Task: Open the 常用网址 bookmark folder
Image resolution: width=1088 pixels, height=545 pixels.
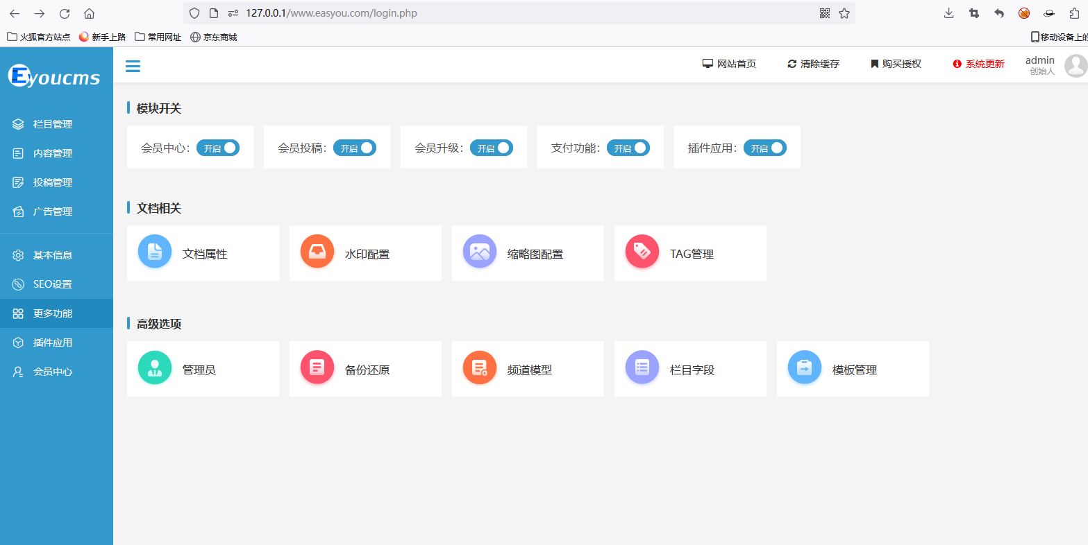Action: pyautogui.click(x=158, y=37)
